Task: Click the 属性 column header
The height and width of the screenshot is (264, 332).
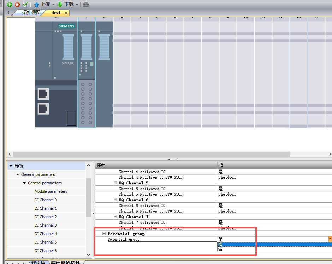Action: point(156,165)
